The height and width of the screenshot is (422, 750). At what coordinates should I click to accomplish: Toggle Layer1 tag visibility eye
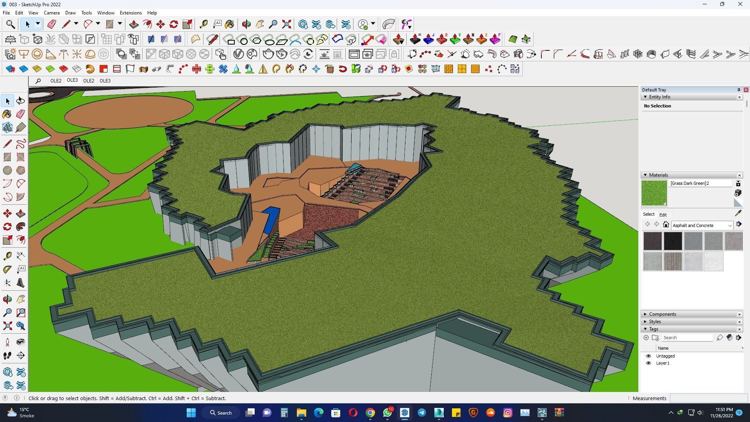coord(648,363)
